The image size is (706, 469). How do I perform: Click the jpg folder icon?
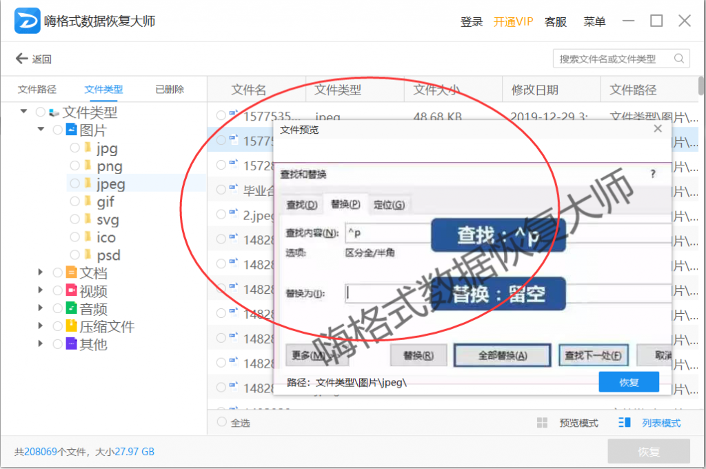[x=88, y=148]
